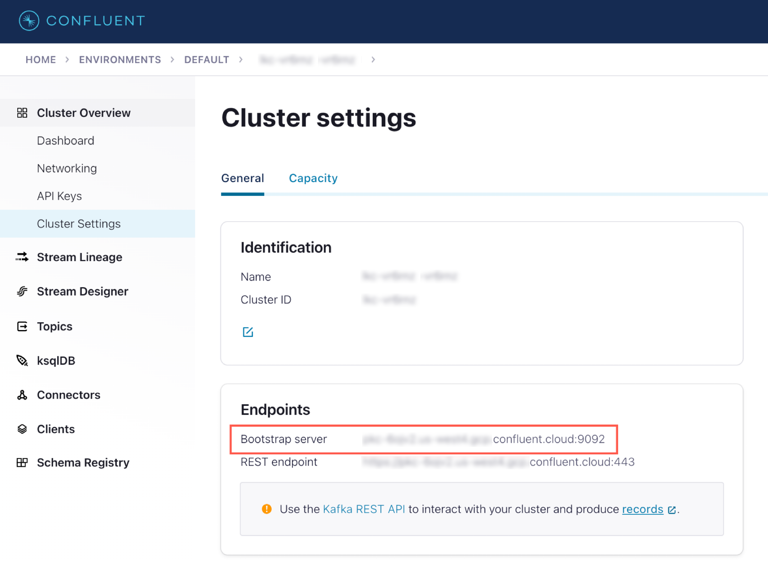Click the blurred Name value
768x561 pixels.
point(410,276)
